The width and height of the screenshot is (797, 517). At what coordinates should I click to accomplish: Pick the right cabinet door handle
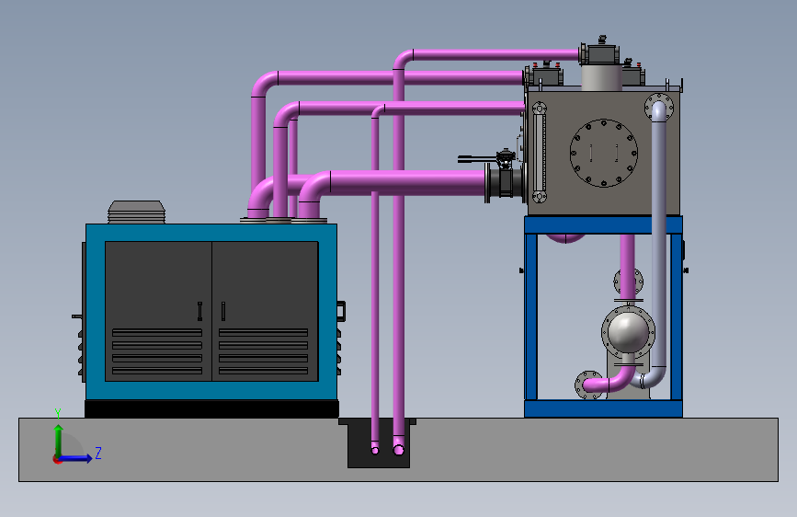point(223,311)
